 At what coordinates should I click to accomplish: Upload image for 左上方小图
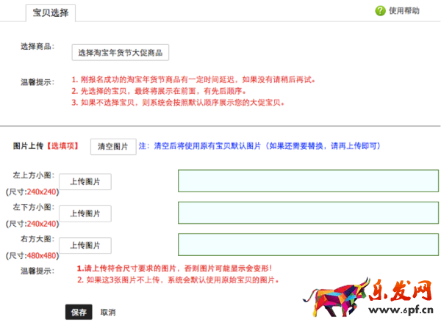[x=85, y=182]
